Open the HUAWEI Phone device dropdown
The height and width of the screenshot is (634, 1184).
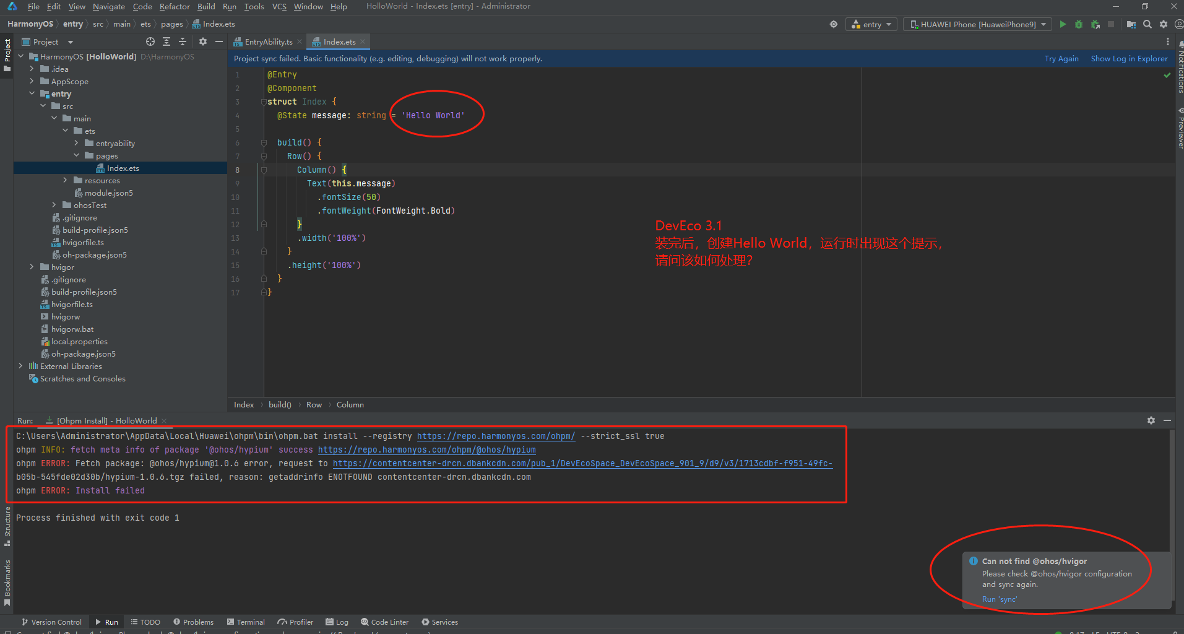pos(977,24)
